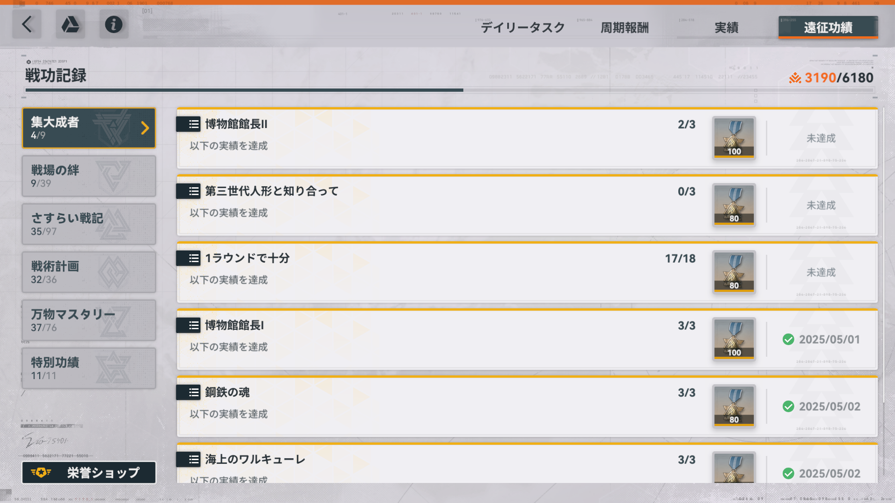Image resolution: width=895 pixels, height=503 pixels.
Task: Switch to the 周期報酬 tab
Action: tap(625, 27)
